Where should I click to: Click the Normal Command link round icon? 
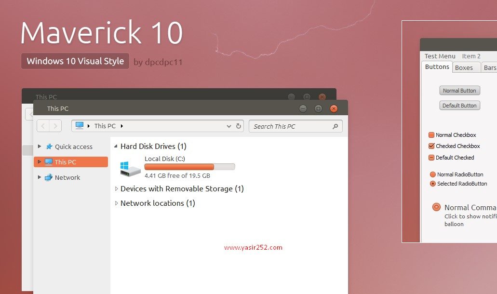[x=436, y=207]
